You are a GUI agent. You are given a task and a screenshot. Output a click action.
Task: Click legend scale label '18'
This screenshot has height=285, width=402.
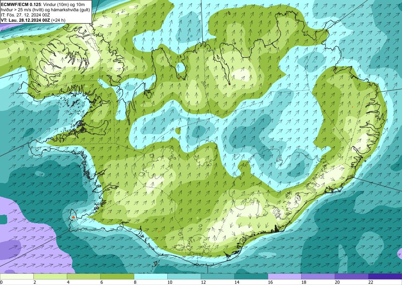point(304,282)
